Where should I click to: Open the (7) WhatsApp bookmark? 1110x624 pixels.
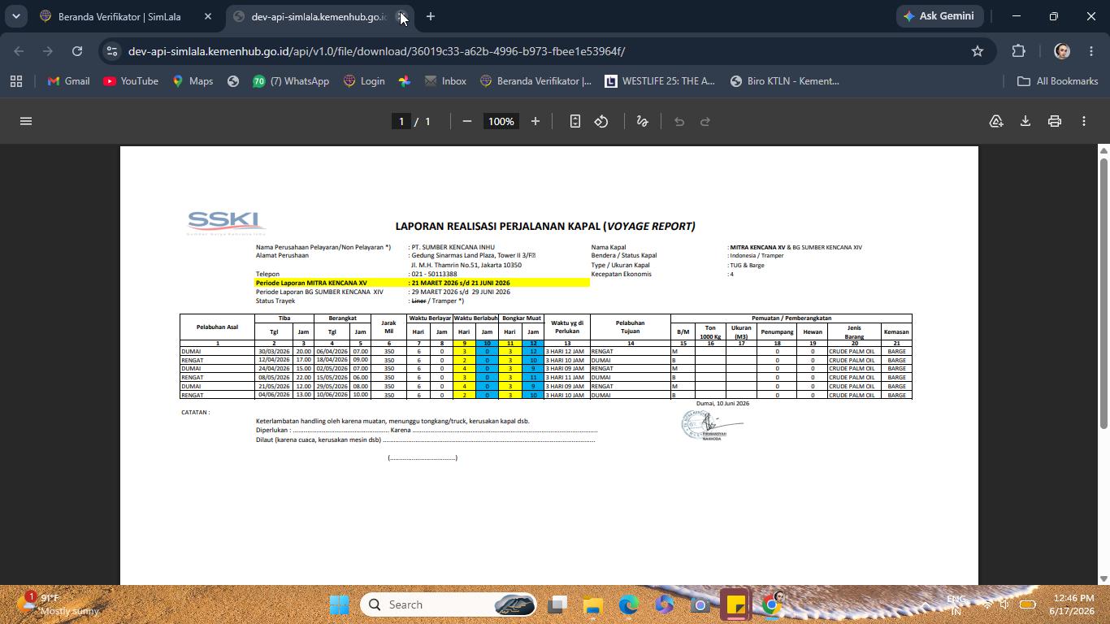pyautogui.click(x=291, y=81)
